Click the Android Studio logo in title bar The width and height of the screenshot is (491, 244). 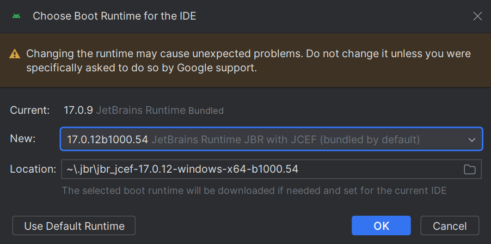pyautogui.click(x=16, y=16)
